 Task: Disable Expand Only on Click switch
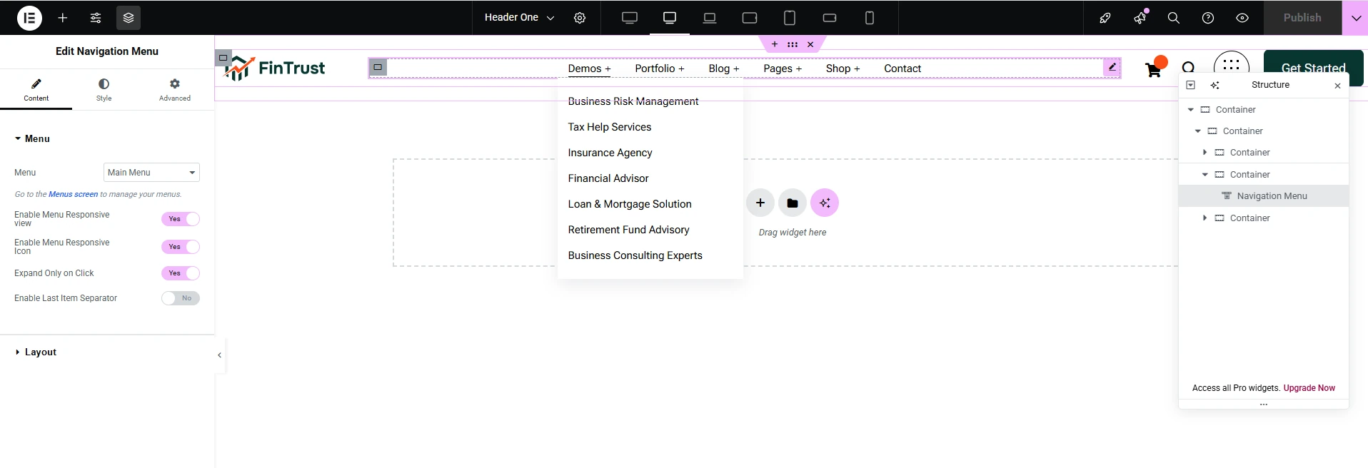pos(180,273)
